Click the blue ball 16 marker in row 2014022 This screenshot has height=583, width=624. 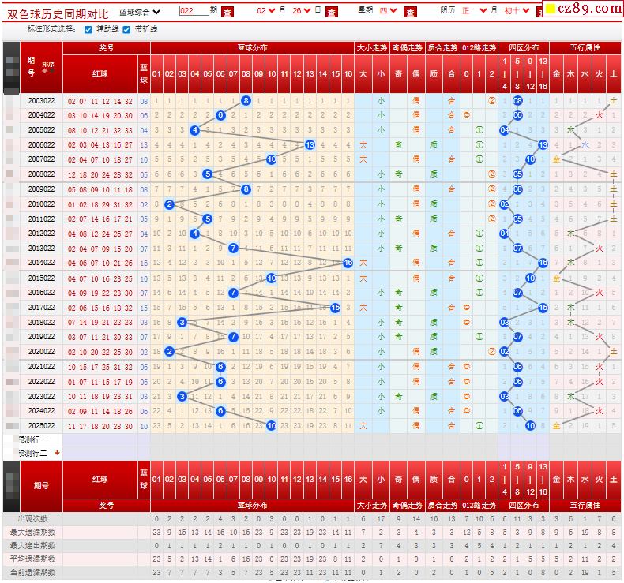(348, 263)
